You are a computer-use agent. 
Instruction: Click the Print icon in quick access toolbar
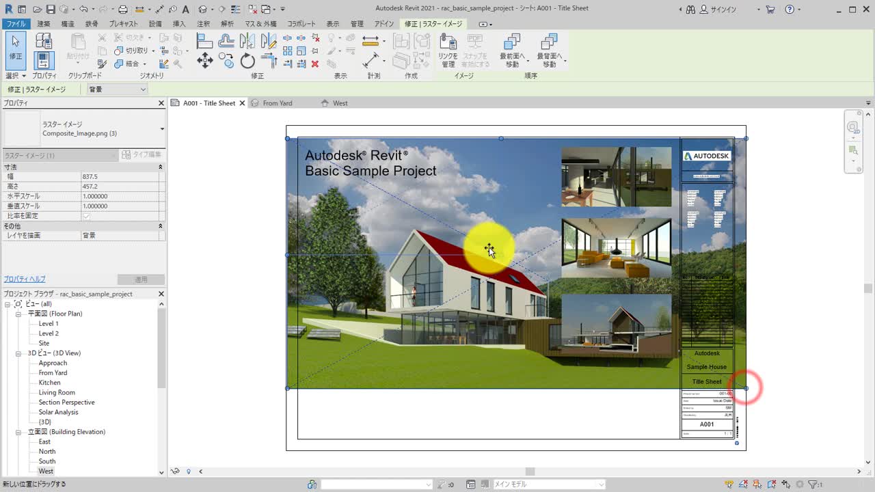(x=123, y=10)
